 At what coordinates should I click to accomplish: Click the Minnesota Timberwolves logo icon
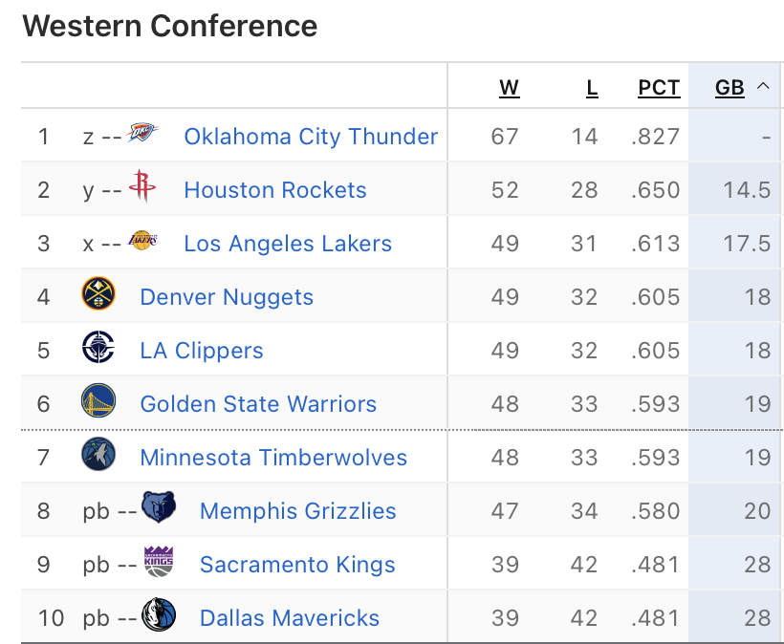pyautogui.click(x=98, y=455)
